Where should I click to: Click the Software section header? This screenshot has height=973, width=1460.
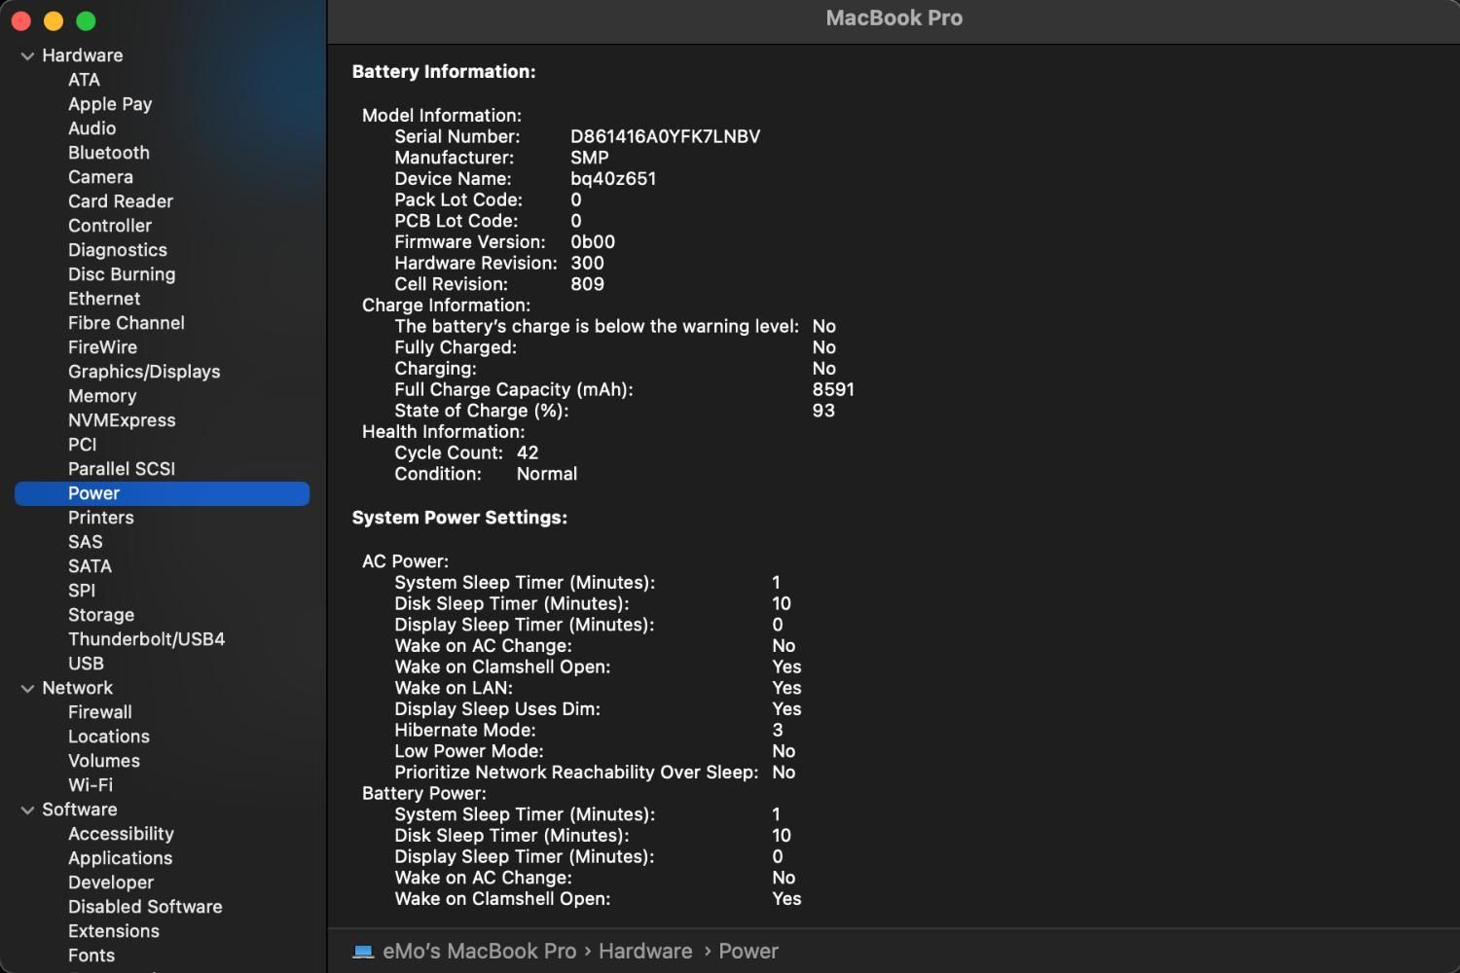pyautogui.click(x=80, y=810)
